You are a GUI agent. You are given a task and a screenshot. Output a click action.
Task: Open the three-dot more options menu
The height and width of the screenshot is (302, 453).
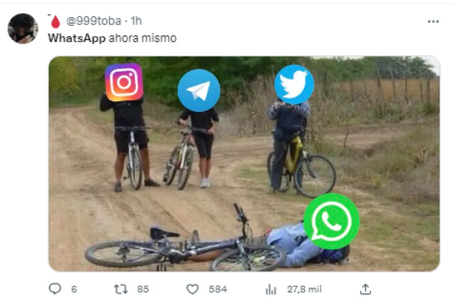[433, 21]
